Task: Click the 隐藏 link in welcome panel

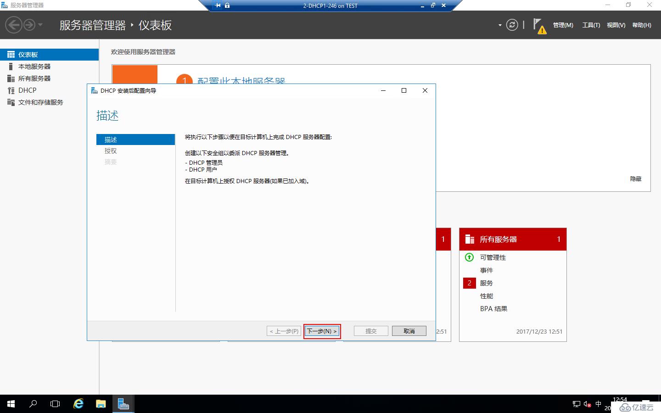Action: [636, 179]
